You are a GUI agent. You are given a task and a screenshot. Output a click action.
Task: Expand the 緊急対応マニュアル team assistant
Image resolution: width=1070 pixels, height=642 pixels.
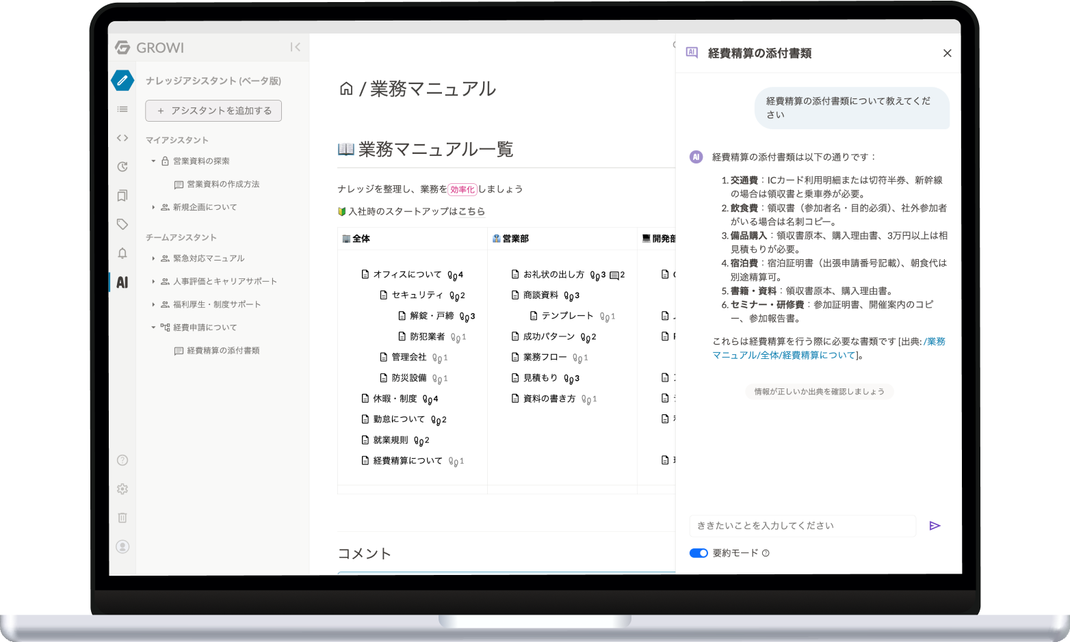tap(153, 258)
